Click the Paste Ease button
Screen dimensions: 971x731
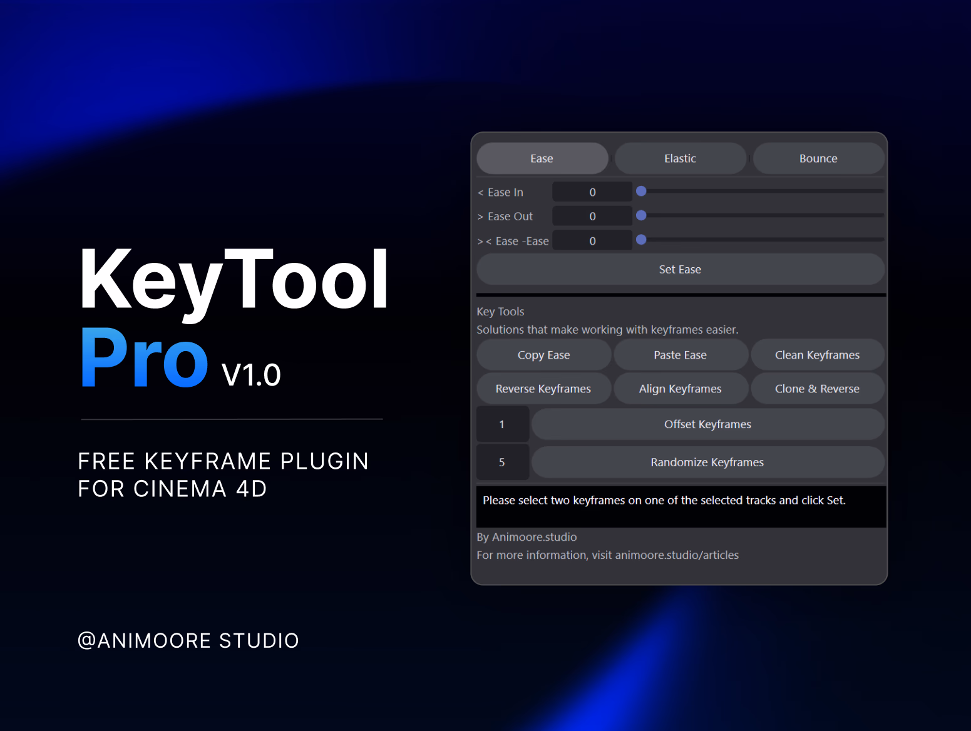pos(681,355)
